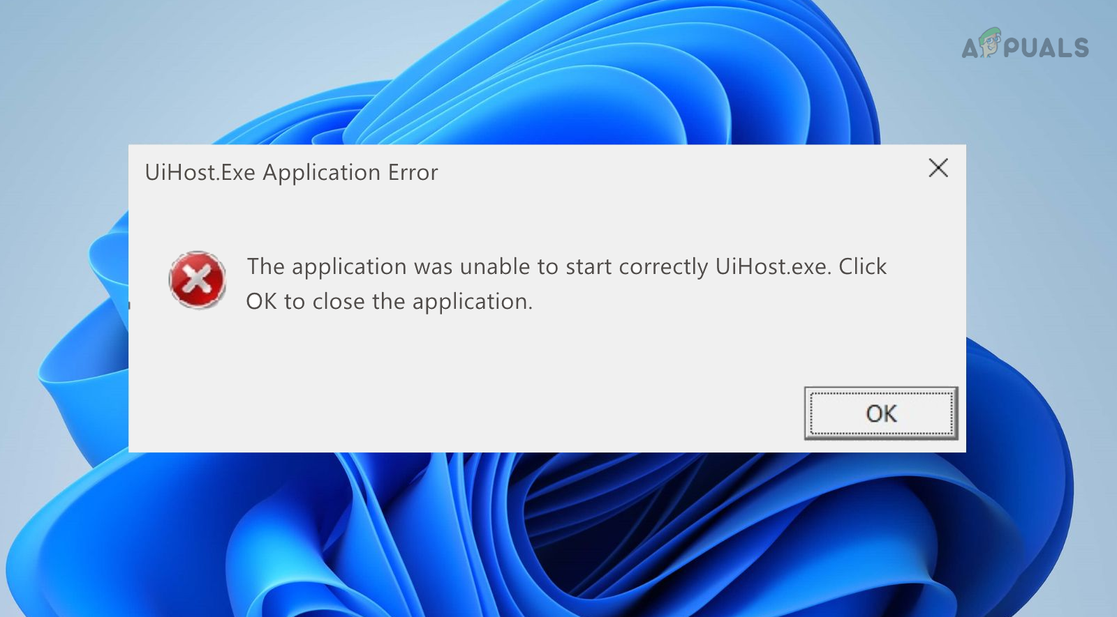
Task: Close the UiHost.Exe Application Error dialog with X
Action: click(938, 168)
